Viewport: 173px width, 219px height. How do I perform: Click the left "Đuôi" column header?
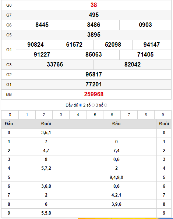click(46, 124)
